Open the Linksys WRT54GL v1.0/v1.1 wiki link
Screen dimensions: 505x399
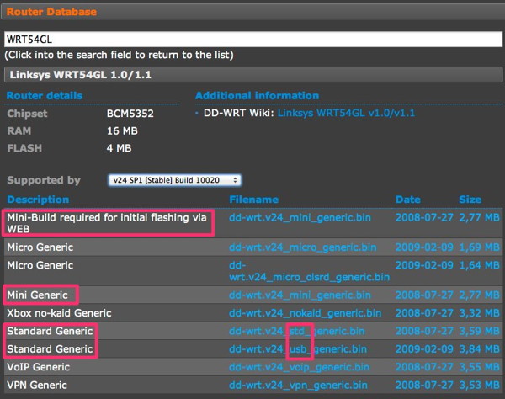click(346, 113)
